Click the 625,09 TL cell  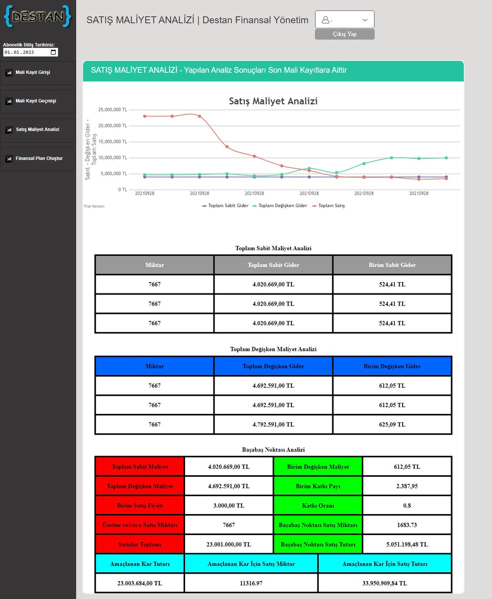click(x=392, y=425)
